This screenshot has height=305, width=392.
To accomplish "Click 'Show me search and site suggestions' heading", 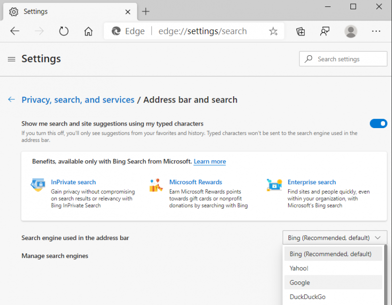I will pos(112,124).
